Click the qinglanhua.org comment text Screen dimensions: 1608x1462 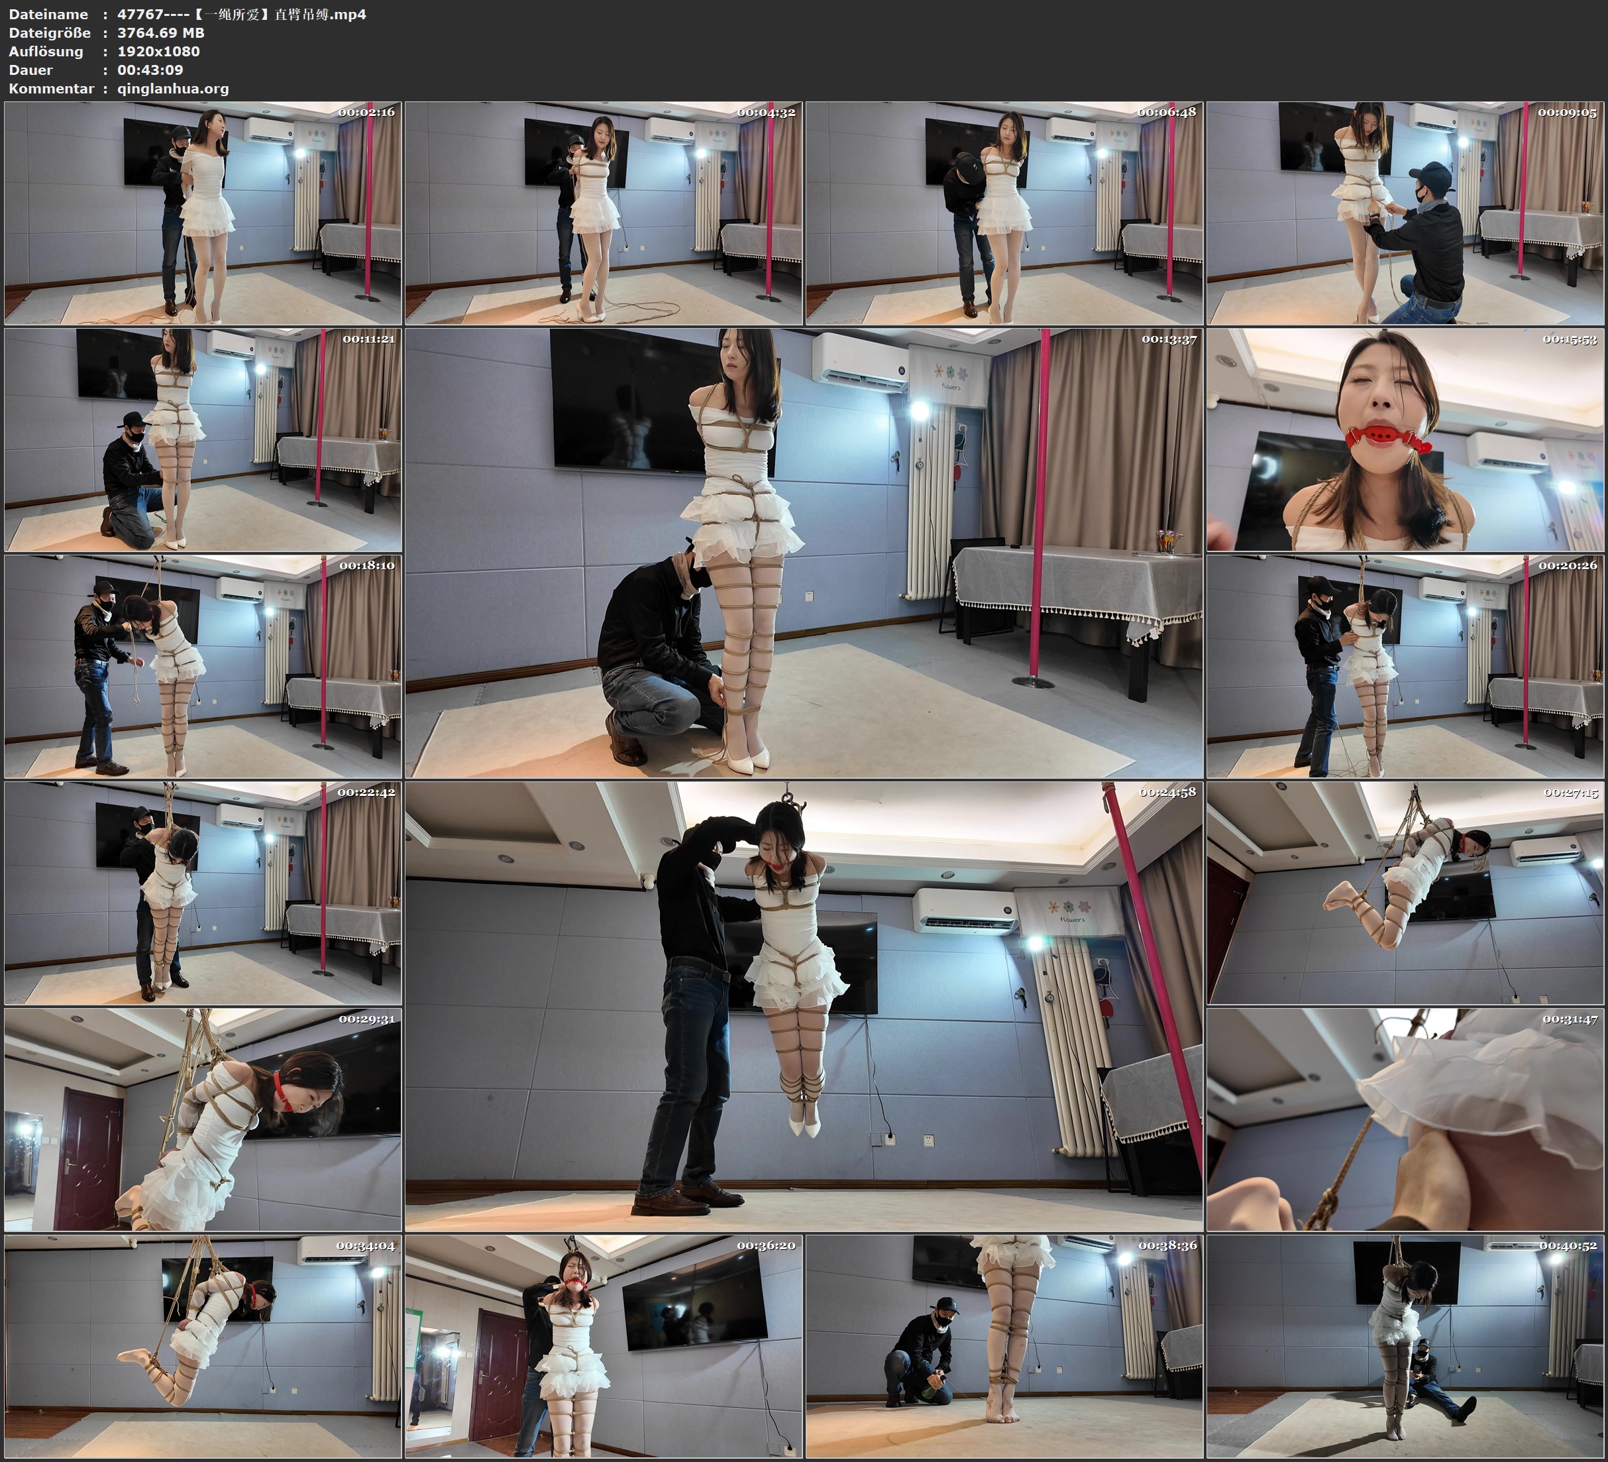pyautogui.click(x=173, y=89)
